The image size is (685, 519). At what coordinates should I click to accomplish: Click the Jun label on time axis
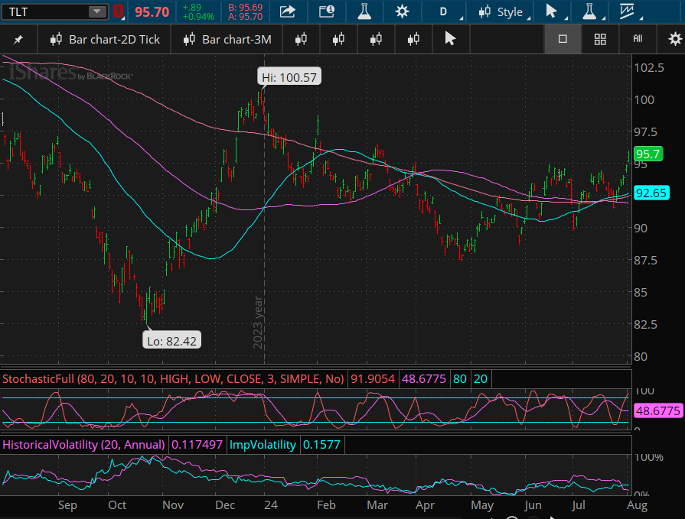(x=533, y=505)
